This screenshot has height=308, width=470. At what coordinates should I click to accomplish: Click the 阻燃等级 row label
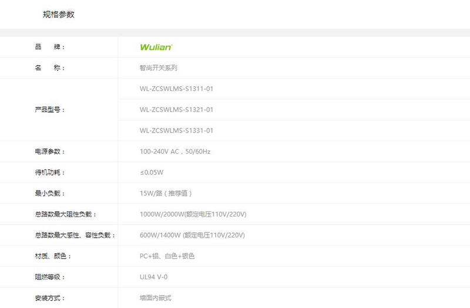pos(50,277)
